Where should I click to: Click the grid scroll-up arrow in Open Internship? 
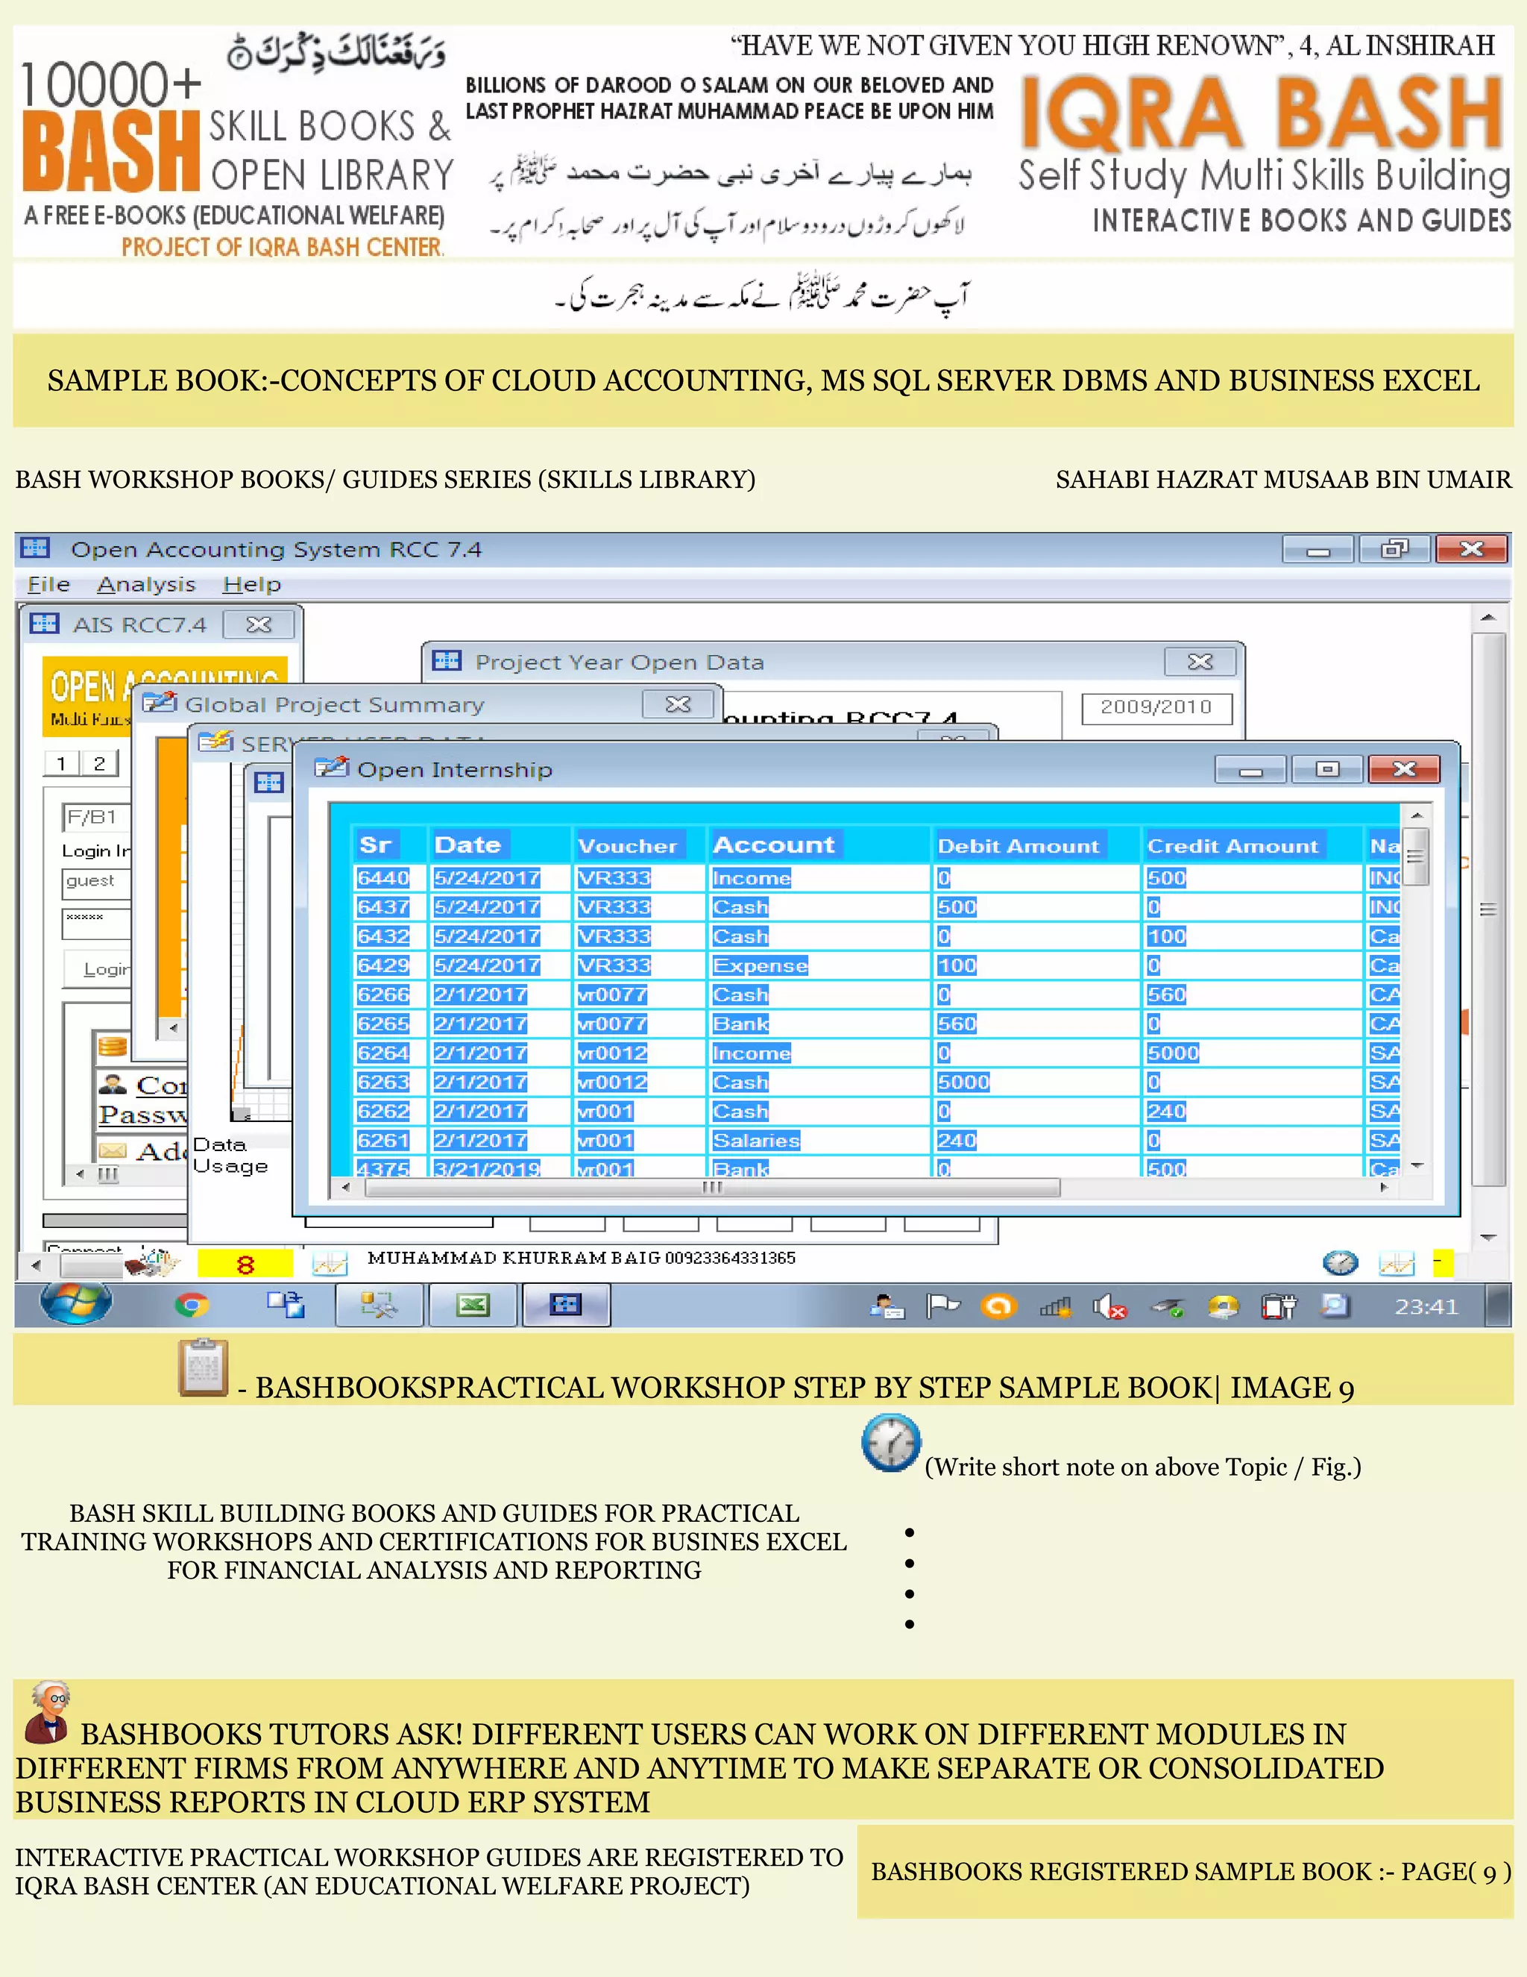point(1416,815)
